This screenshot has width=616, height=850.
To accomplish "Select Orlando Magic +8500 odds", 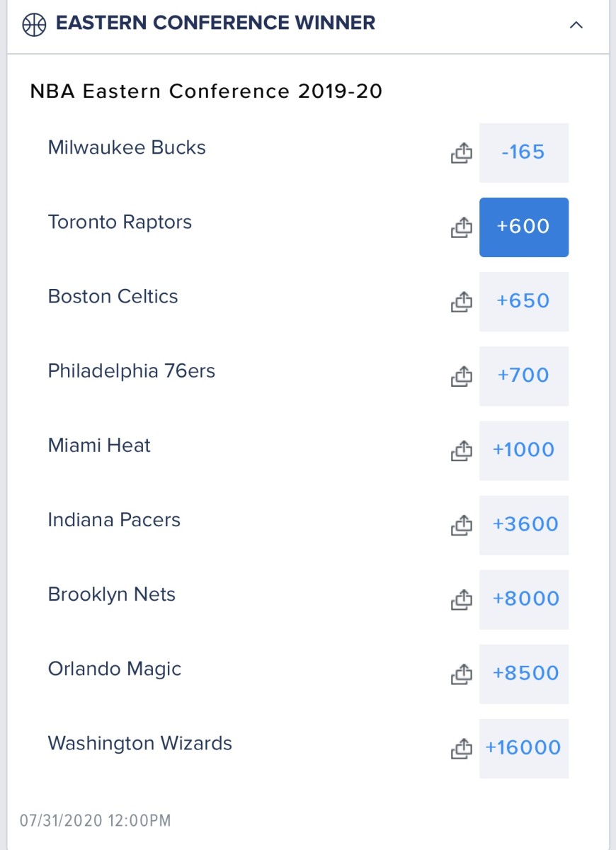I will [x=523, y=673].
